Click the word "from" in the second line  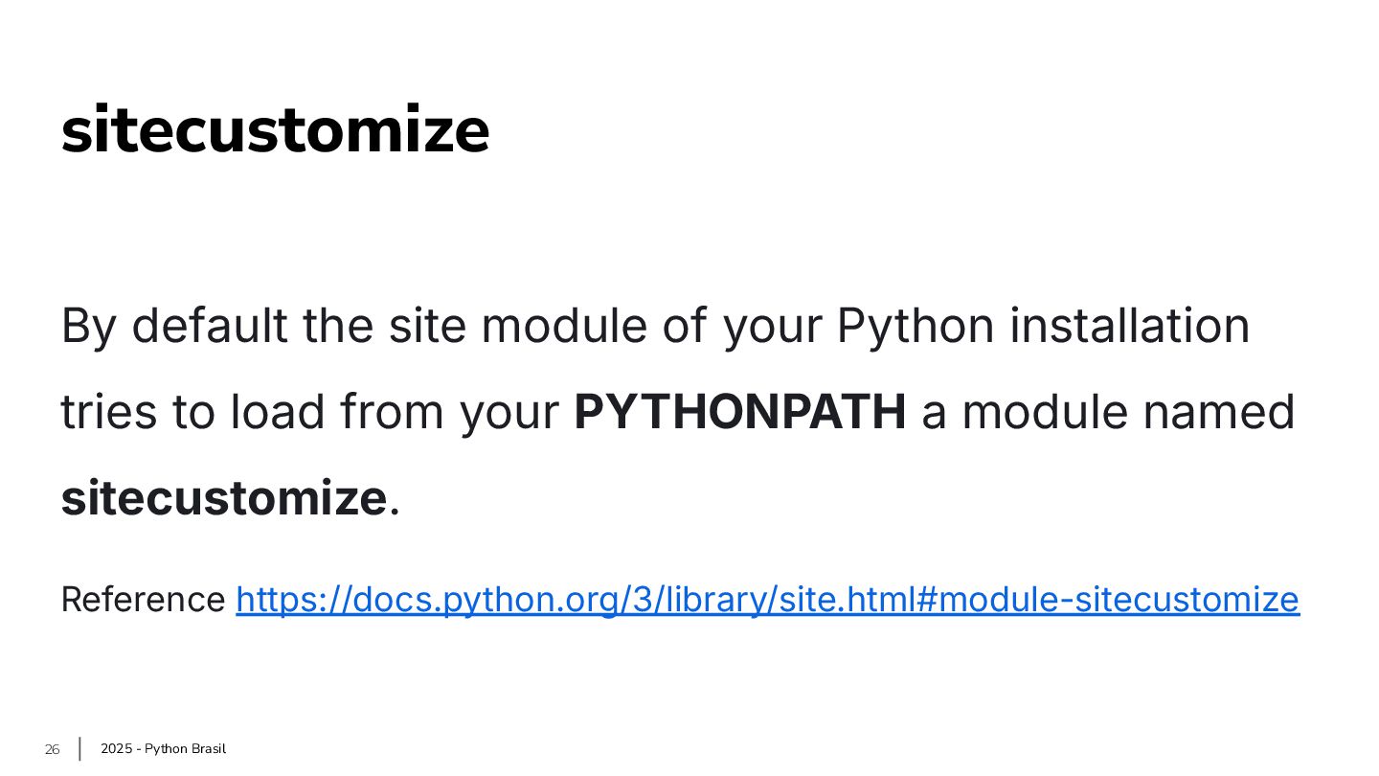(393, 412)
